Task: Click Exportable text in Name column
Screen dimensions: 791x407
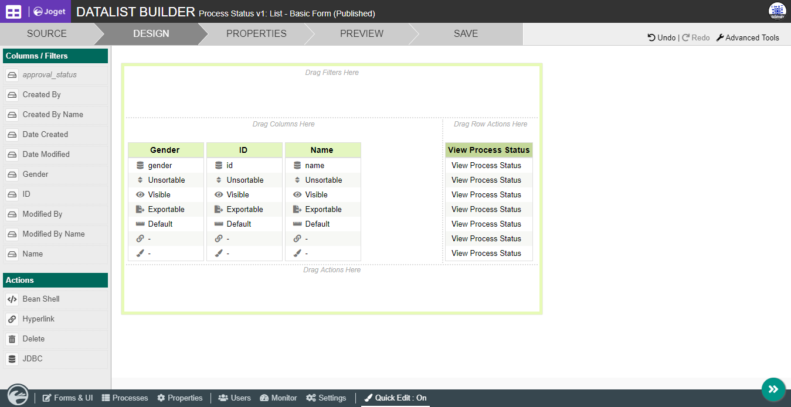Action: [x=324, y=210]
